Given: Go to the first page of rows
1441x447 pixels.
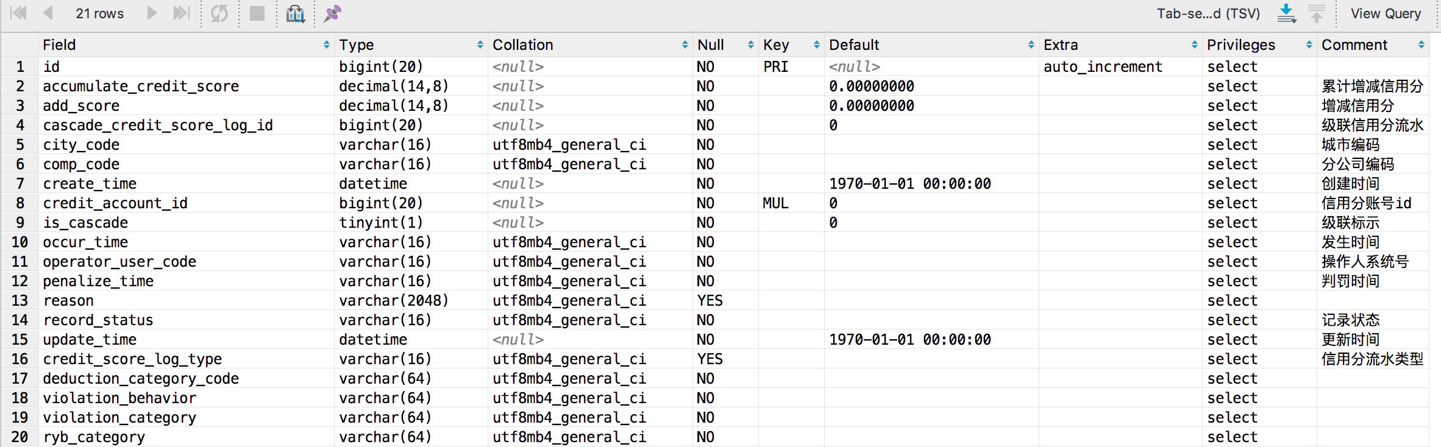Looking at the screenshot, I should [19, 13].
